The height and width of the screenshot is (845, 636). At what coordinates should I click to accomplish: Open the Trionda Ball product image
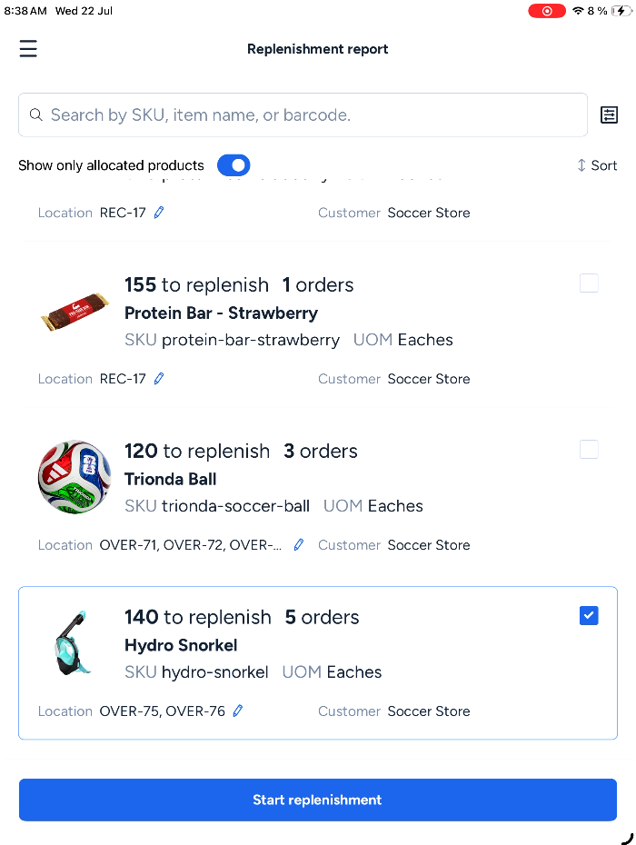tap(75, 477)
